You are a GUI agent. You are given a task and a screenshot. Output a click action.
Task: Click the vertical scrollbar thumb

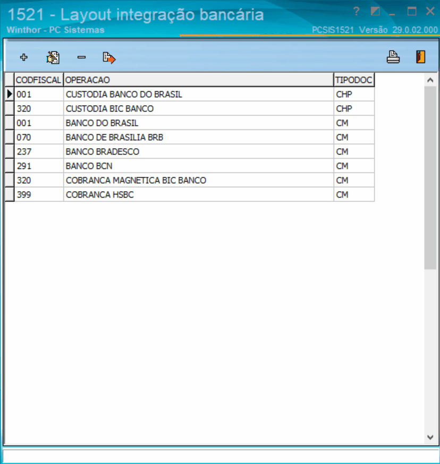tap(430, 178)
